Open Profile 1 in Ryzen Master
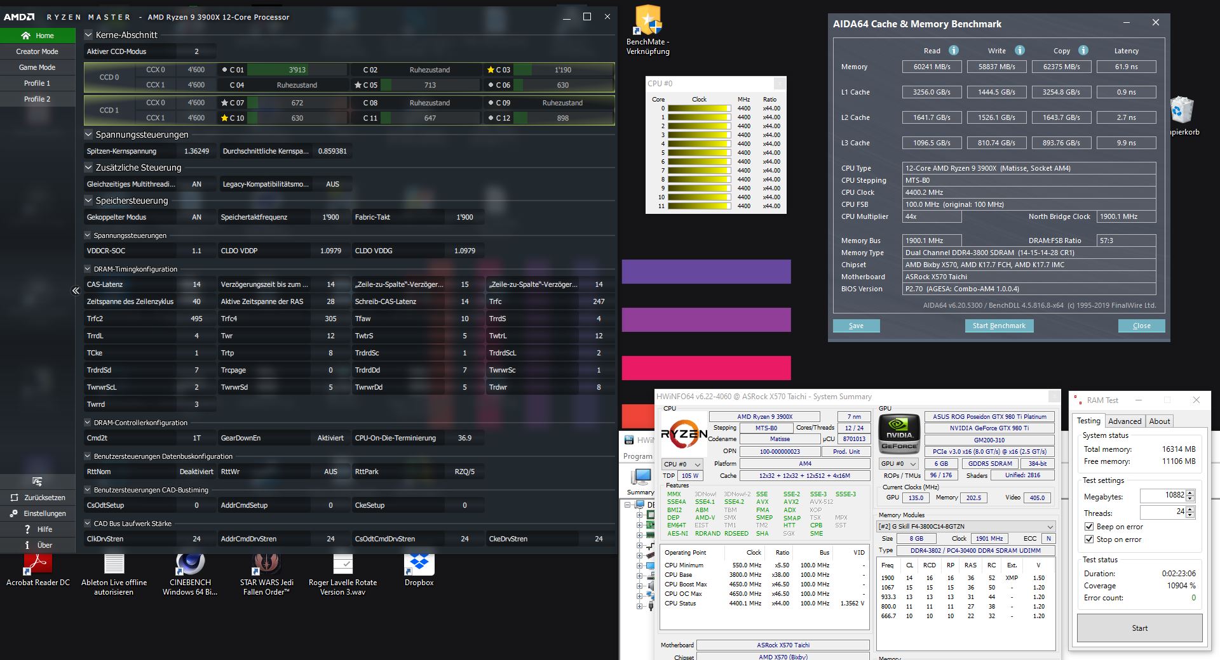Image resolution: width=1220 pixels, height=660 pixels. click(37, 83)
